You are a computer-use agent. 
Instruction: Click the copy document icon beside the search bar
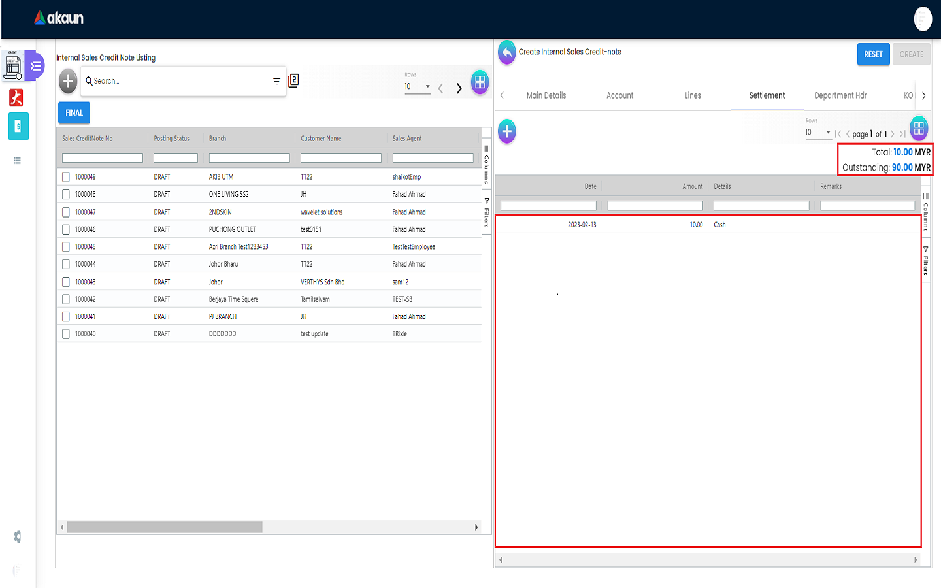tap(294, 80)
